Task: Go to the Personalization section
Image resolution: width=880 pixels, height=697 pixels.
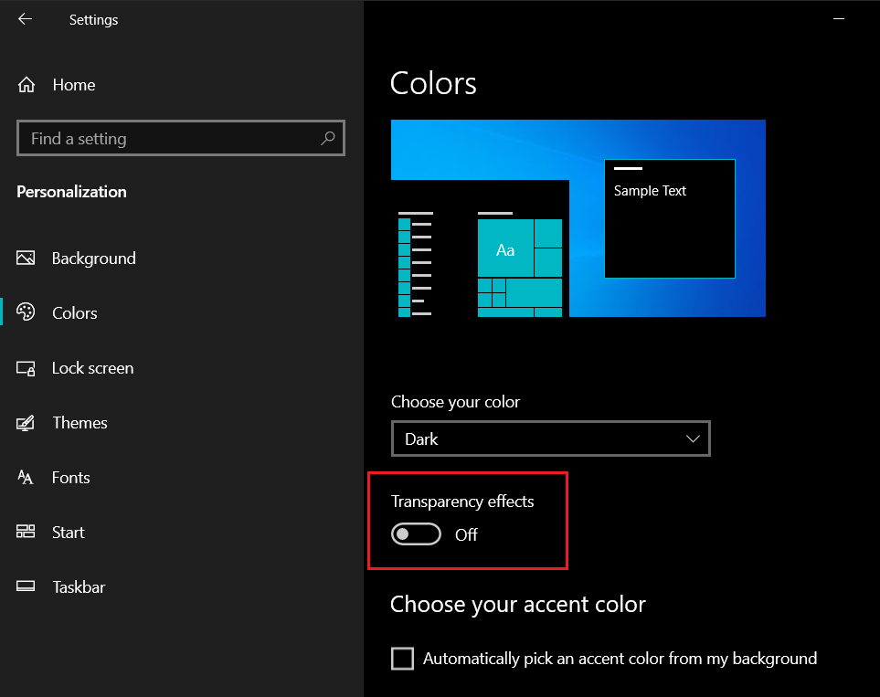Action: coord(71,192)
